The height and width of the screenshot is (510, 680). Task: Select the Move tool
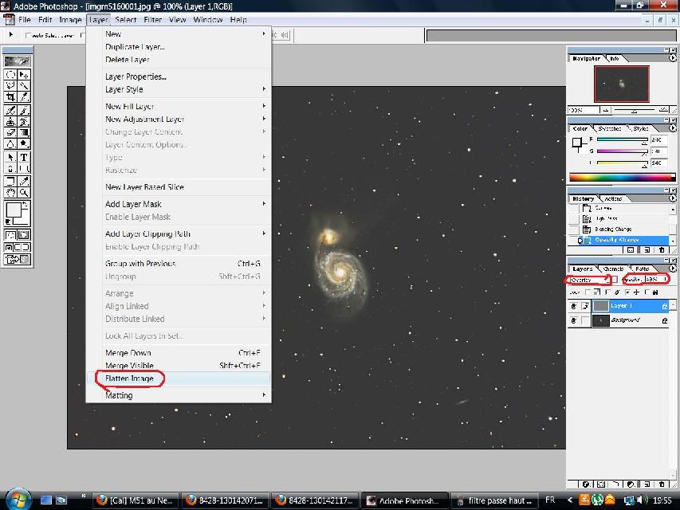[x=24, y=74]
